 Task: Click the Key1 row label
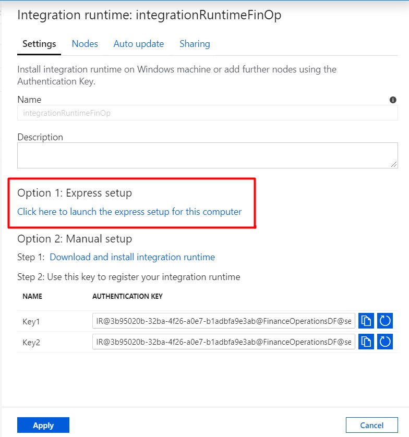(x=31, y=322)
